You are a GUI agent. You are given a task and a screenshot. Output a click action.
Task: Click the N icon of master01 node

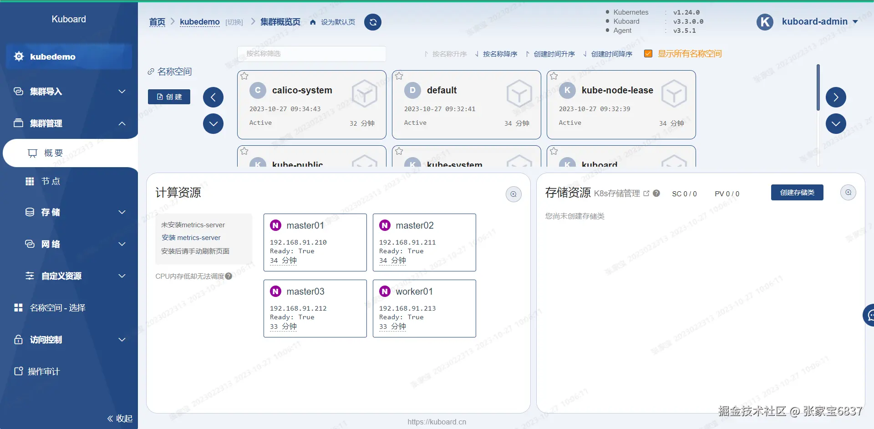click(x=275, y=225)
